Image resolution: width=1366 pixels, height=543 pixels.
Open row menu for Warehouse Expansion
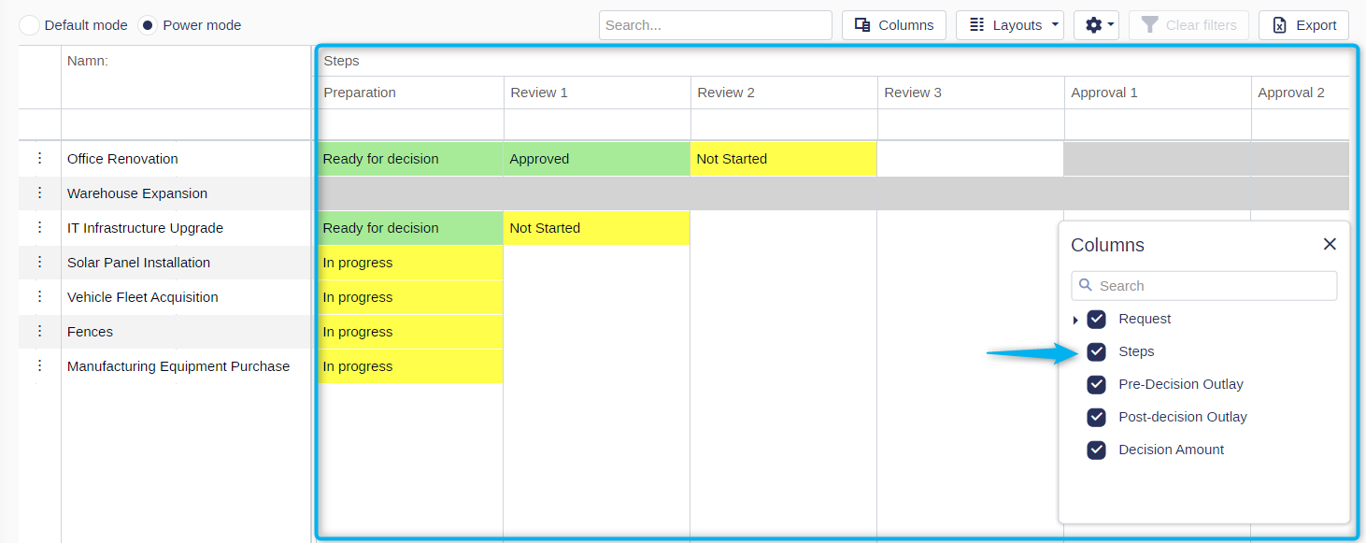click(39, 193)
